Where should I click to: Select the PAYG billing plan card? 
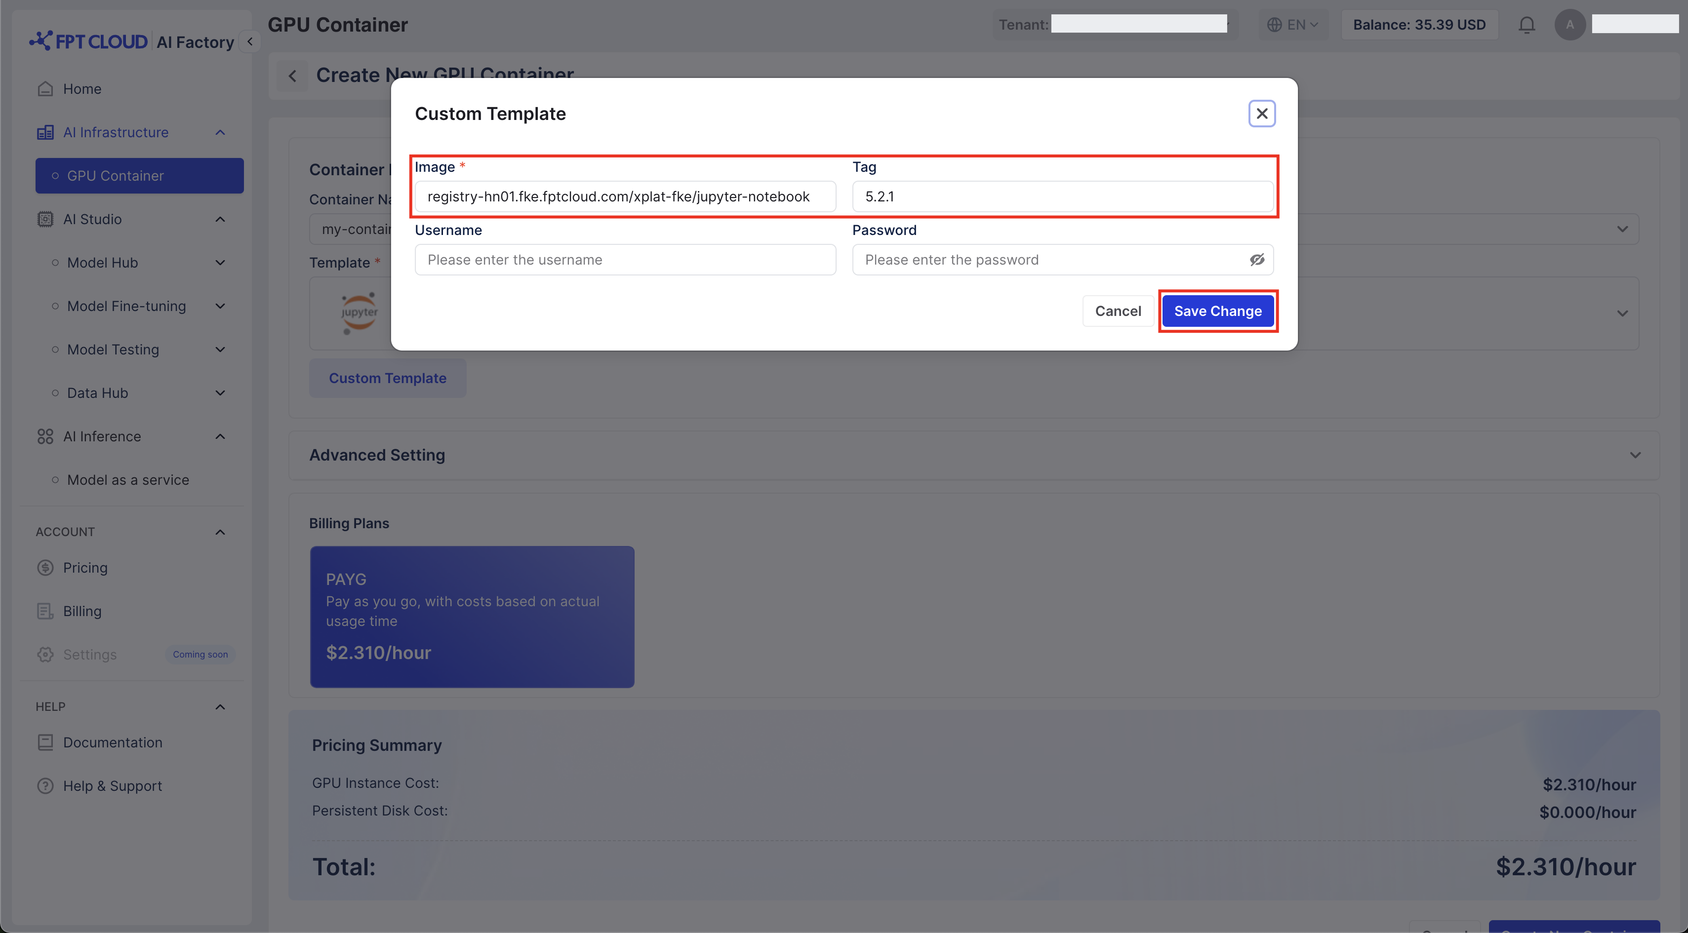point(472,616)
